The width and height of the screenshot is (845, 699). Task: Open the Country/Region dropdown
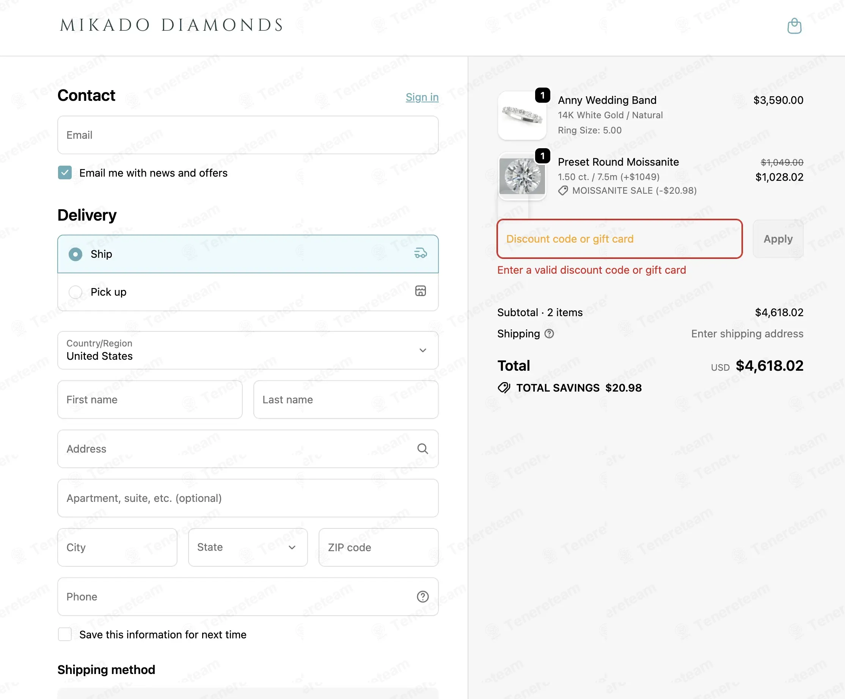coord(248,350)
